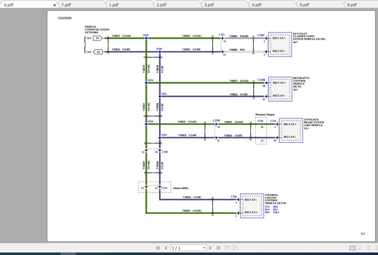Jump to the last page

click(x=218, y=248)
